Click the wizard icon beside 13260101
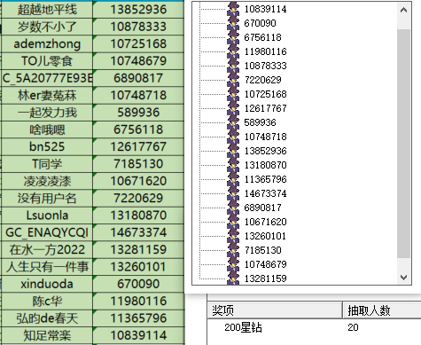421x345 pixels. point(233,236)
